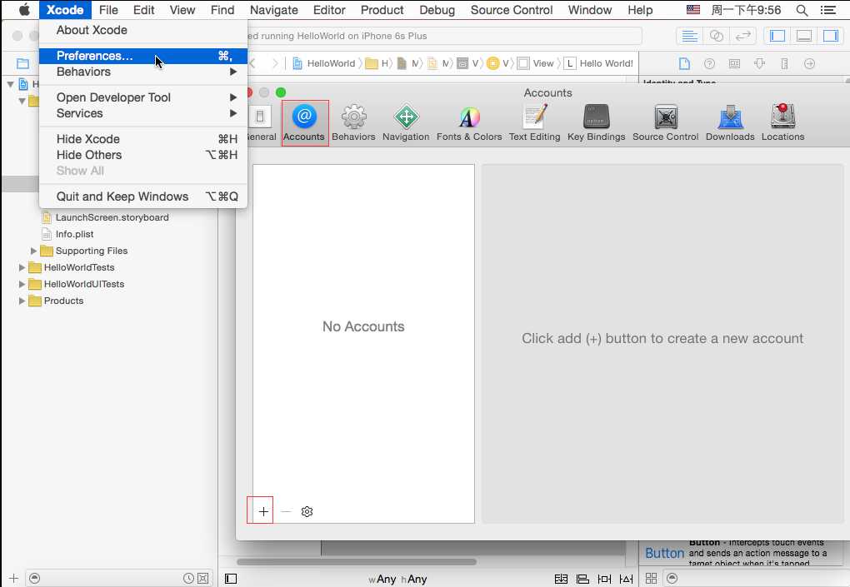
Task: Open the Update Frames button in canvas bar
Action: coord(561,579)
